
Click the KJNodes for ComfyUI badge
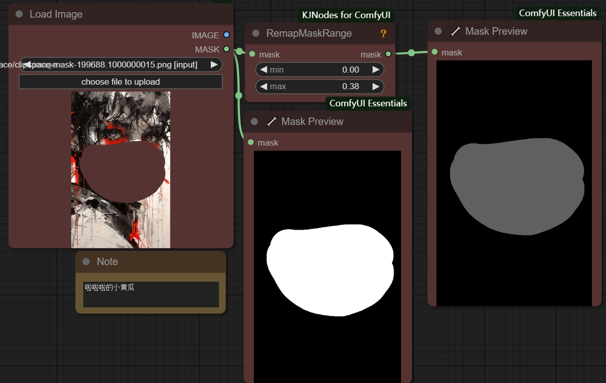coord(346,15)
